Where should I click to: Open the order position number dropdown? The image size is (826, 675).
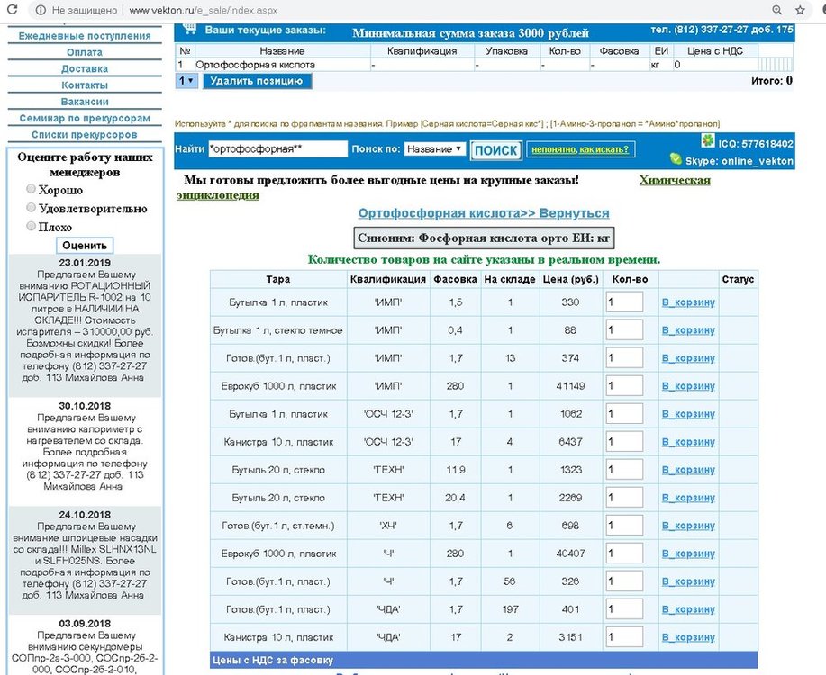pos(187,81)
